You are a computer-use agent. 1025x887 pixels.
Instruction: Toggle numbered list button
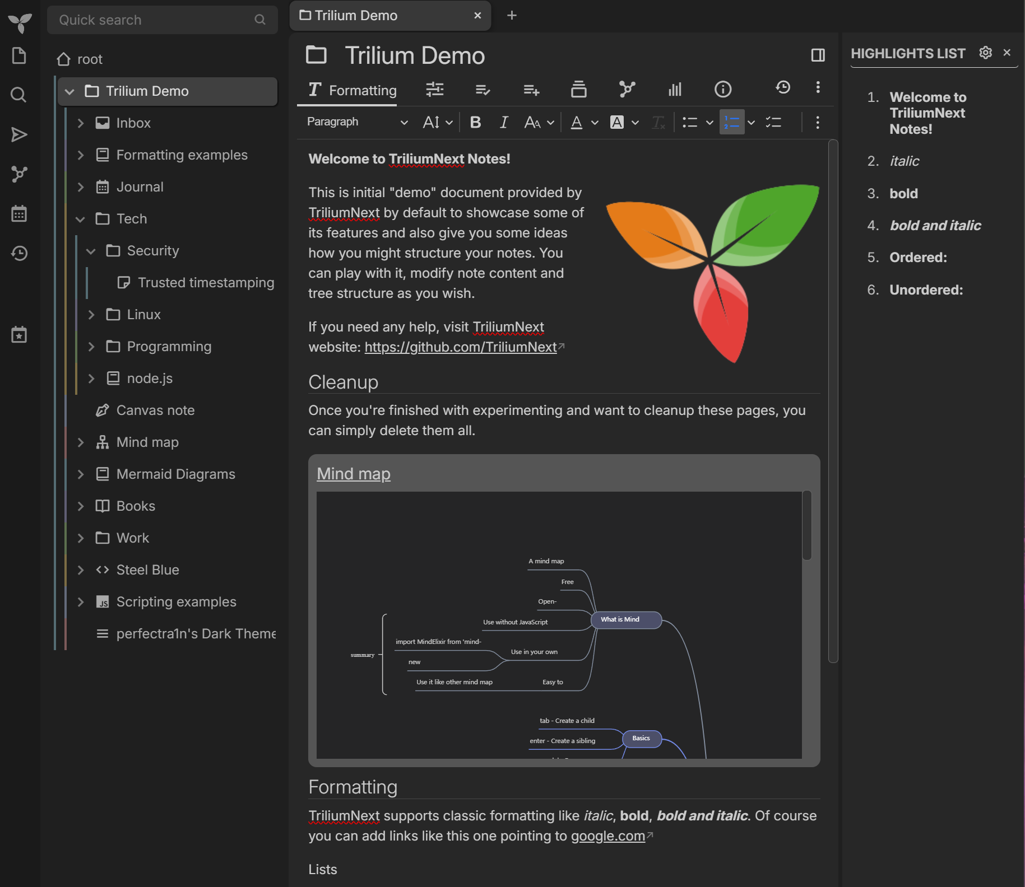pos(732,122)
